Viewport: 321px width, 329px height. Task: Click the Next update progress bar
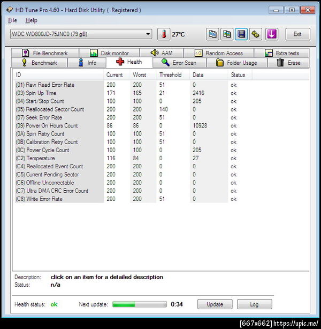pyautogui.click(x=140, y=304)
